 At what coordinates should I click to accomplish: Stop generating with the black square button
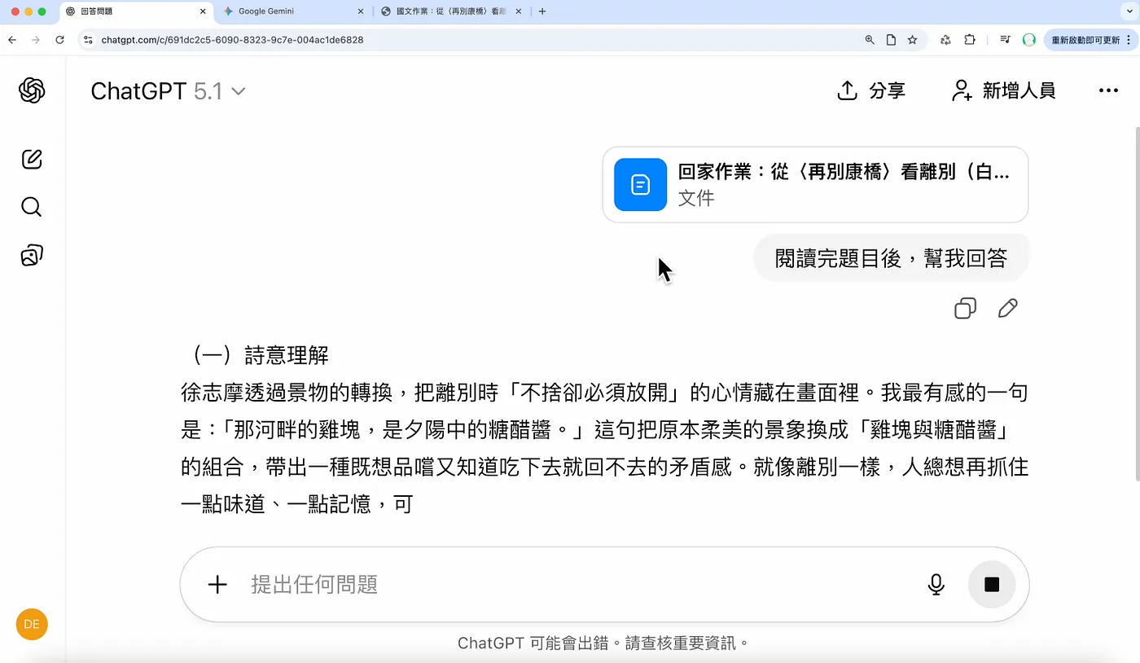point(991,584)
